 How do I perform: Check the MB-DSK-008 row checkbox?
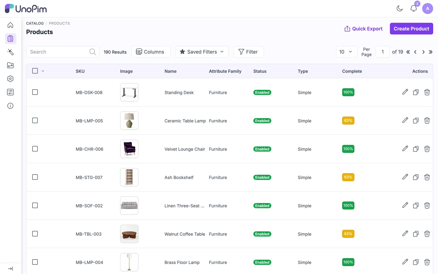click(x=35, y=92)
